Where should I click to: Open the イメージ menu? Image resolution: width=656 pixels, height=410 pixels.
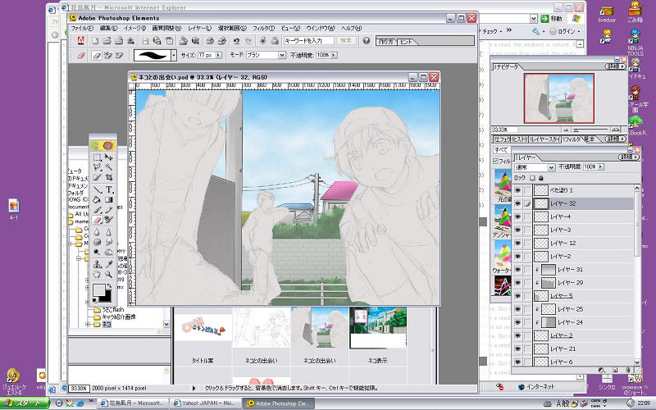pyautogui.click(x=134, y=28)
